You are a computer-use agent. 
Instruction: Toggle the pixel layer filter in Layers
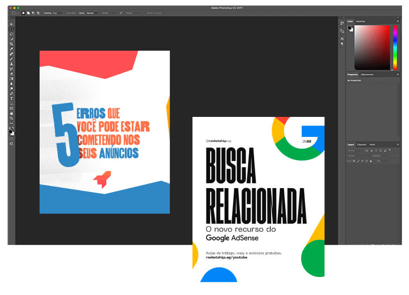(x=366, y=151)
